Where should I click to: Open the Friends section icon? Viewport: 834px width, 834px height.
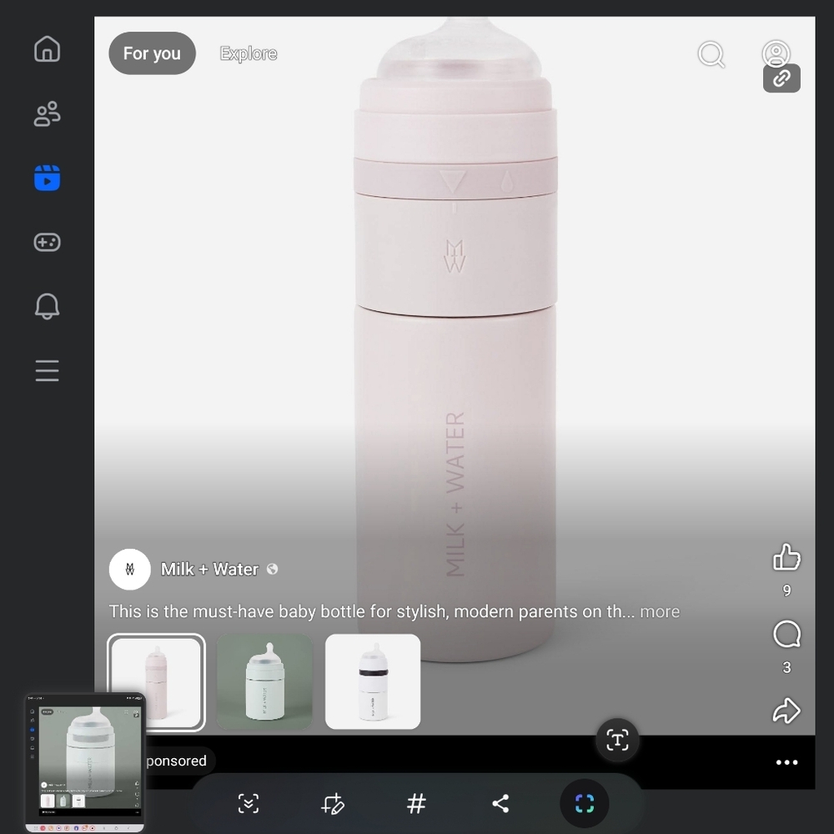point(47,113)
